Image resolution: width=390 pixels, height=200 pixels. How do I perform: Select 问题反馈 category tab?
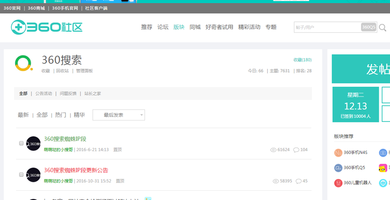point(68,94)
